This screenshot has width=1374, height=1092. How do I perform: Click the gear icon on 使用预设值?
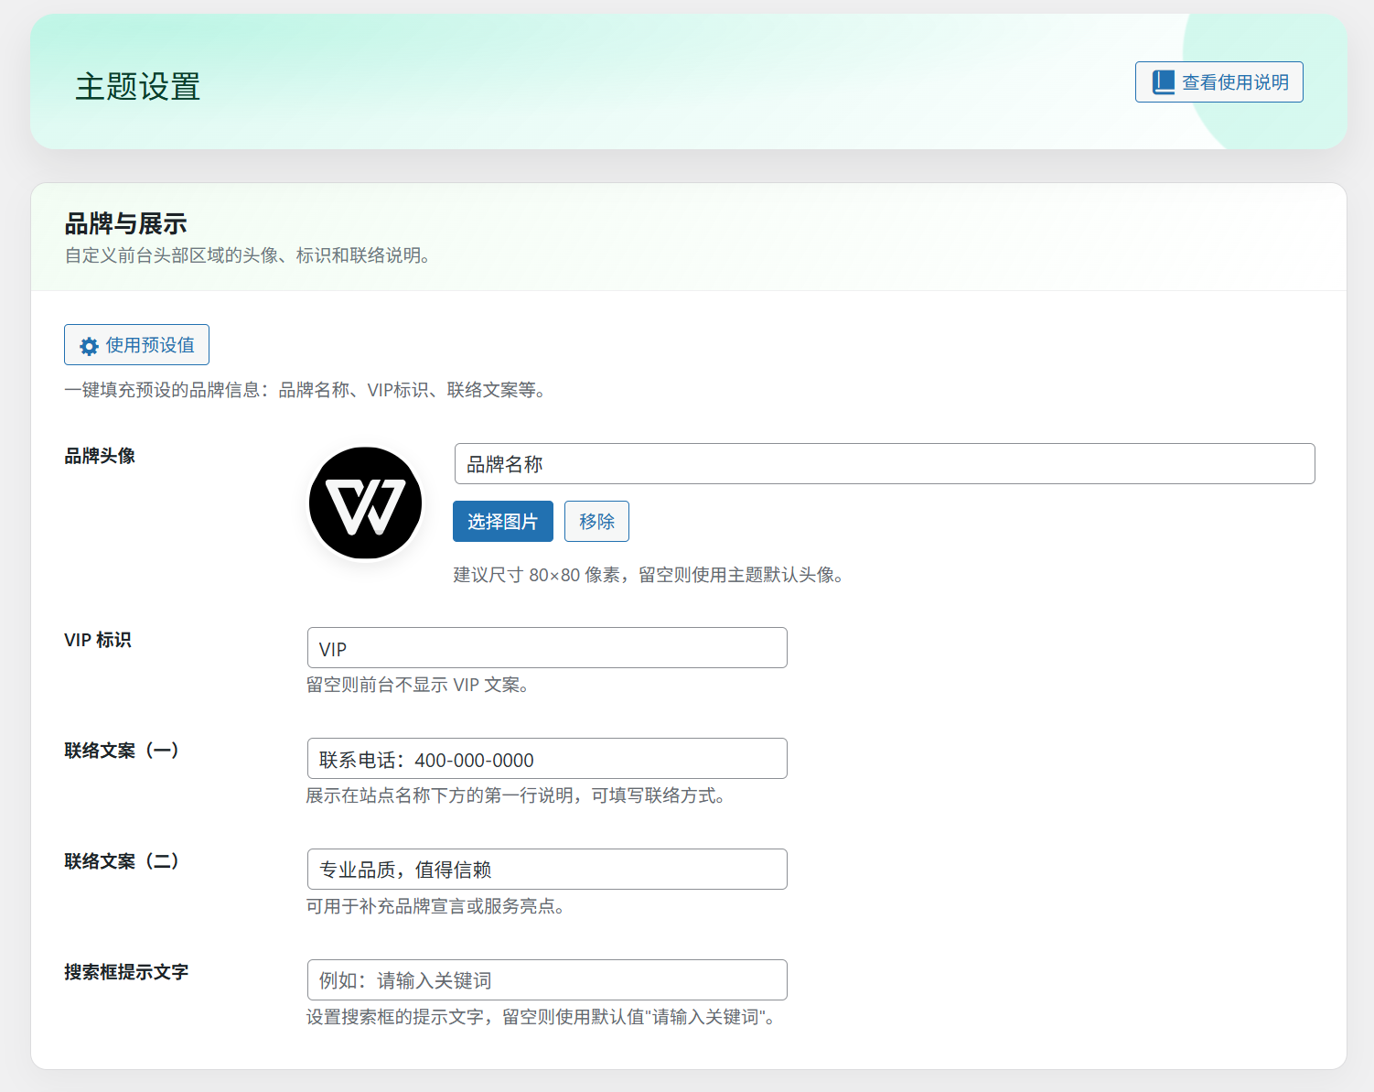(x=89, y=346)
